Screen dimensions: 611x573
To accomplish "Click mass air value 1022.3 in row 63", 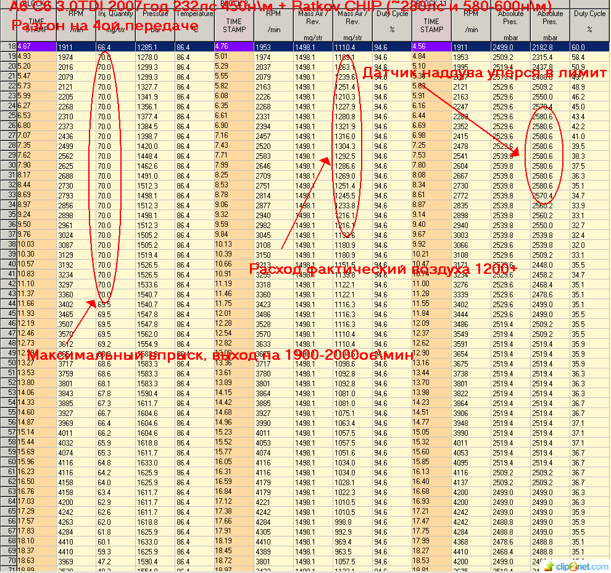I will (352, 493).
